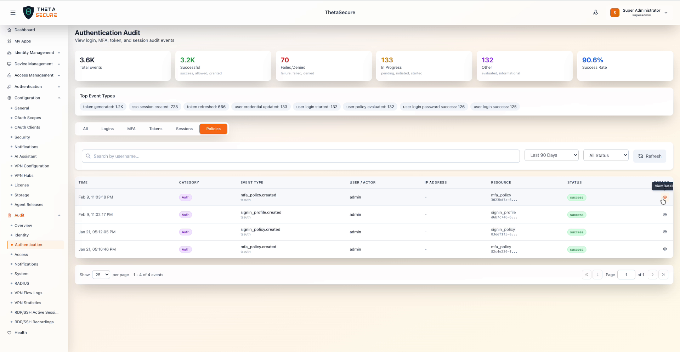The width and height of the screenshot is (680, 352).
Task: Select the Sessions tab
Action: [184, 129]
